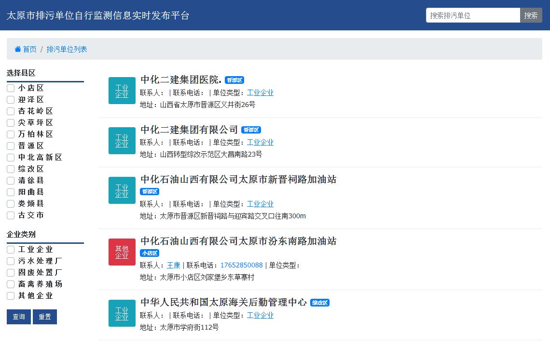
Task: Click the 重置 reset button
Action: [45, 317]
